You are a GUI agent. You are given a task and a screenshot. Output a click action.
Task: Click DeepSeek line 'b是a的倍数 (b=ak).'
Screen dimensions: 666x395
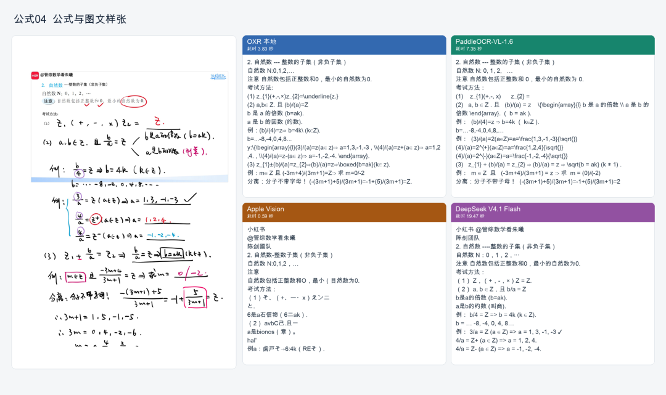481,298
